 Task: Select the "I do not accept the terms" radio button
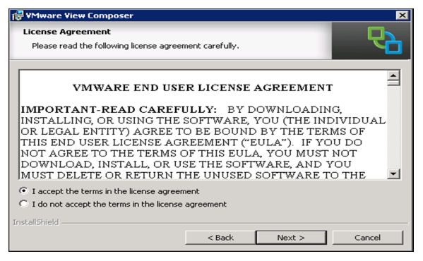24,204
